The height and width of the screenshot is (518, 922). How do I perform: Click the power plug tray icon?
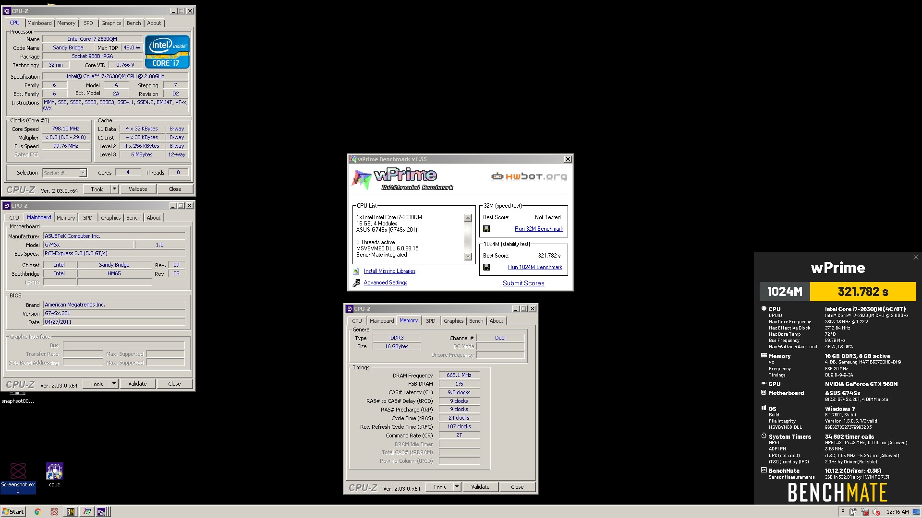[853, 512]
